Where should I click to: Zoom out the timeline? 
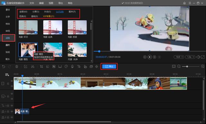click(179, 67)
